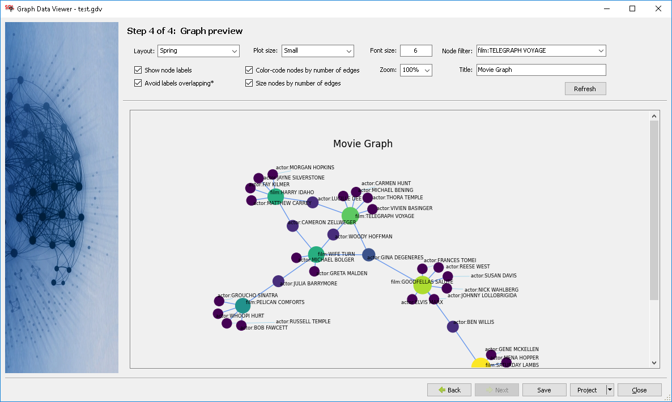
Task: Click the actor:THORA TEMPLE node
Action: [367, 198]
